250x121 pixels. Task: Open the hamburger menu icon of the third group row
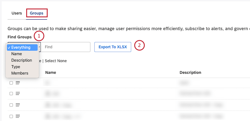tap(18, 105)
